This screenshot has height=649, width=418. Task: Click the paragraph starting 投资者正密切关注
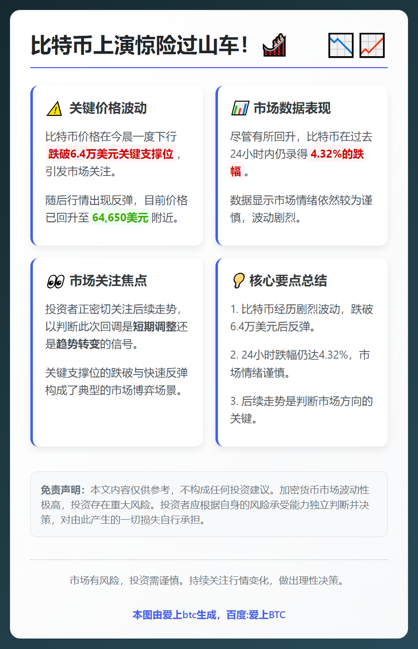tap(116, 327)
